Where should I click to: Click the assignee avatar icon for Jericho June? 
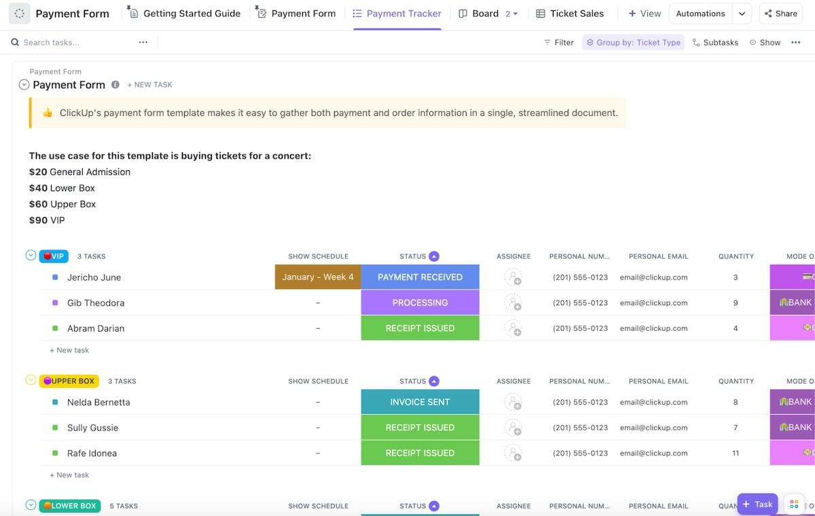[513, 277]
